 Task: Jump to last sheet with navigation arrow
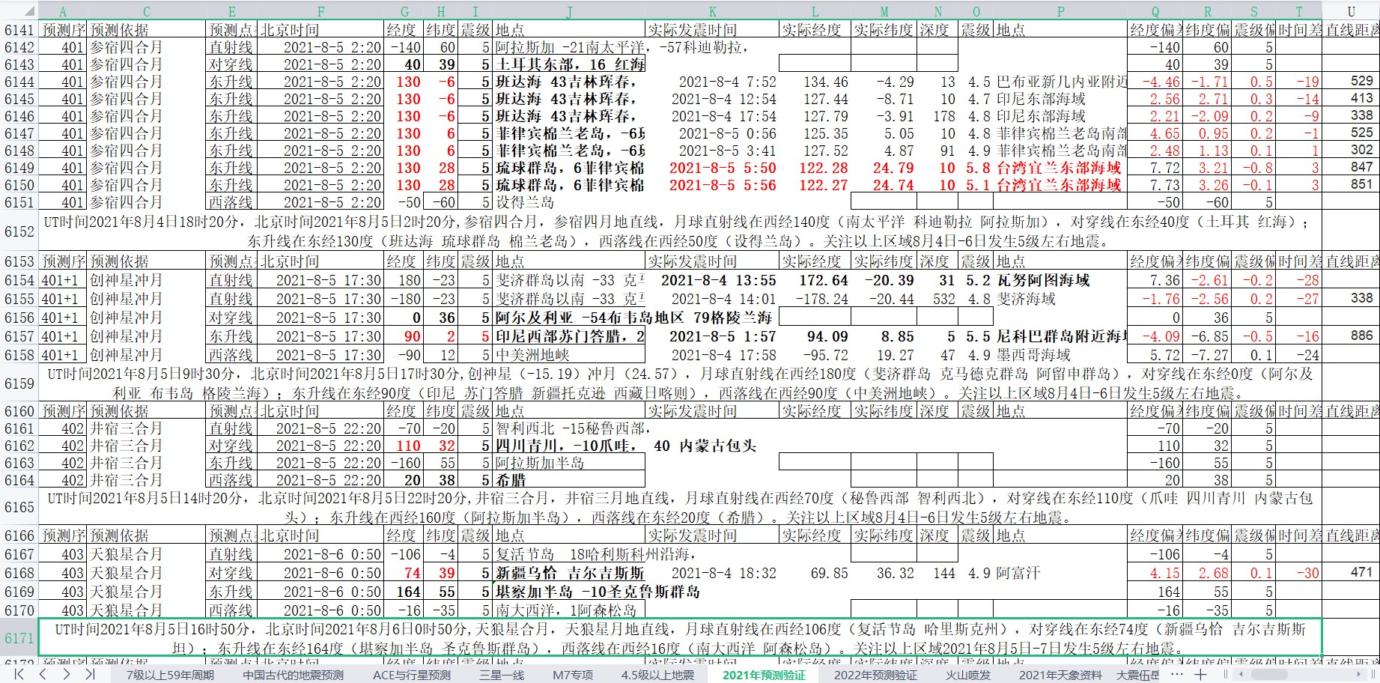click(x=90, y=675)
